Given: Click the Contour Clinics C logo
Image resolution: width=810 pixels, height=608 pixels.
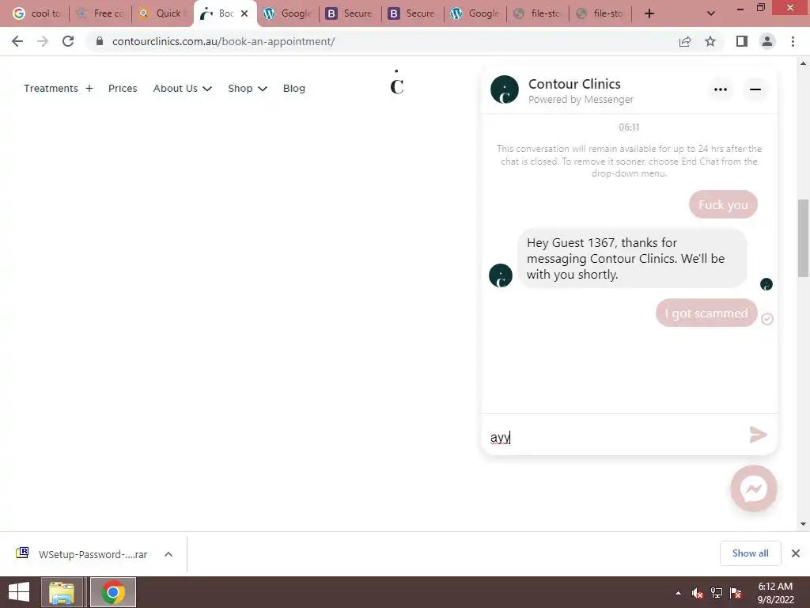Looking at the screenshot, I should pos(397,82).
